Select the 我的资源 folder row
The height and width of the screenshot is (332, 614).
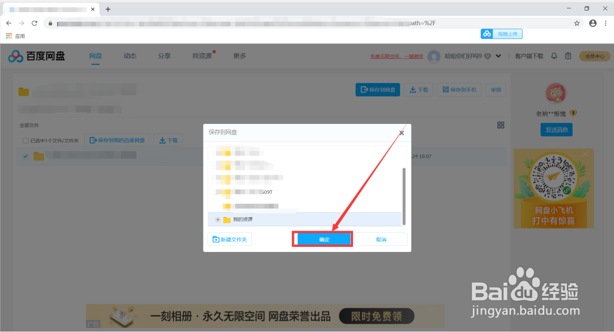point(305,219)
